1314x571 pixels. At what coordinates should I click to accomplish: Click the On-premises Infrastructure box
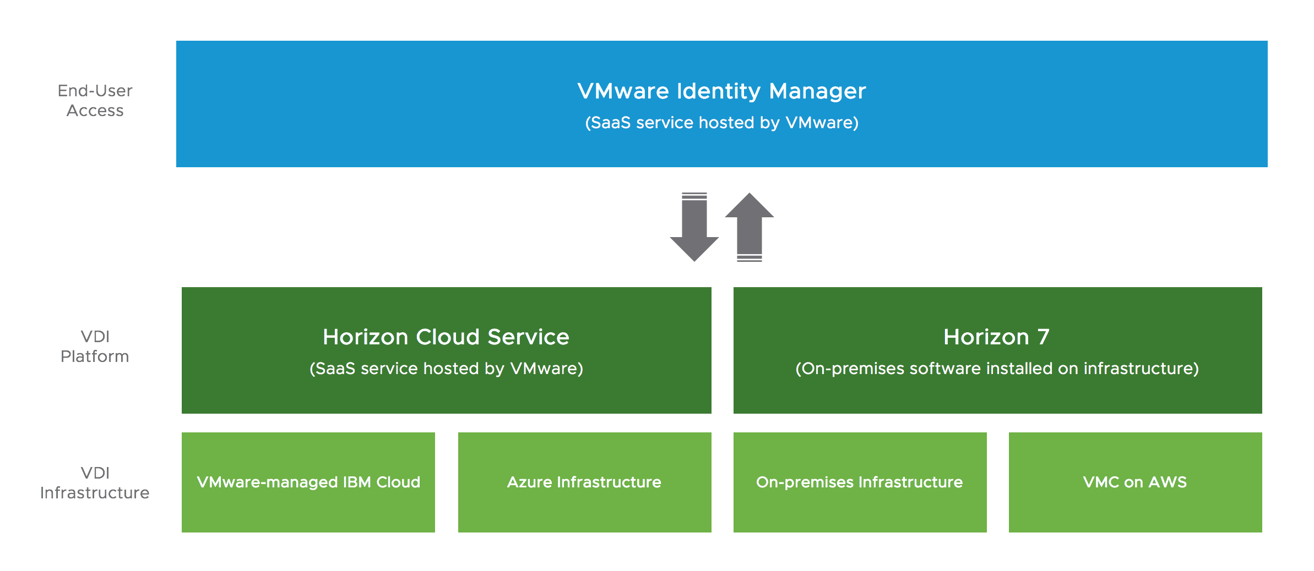860,482
